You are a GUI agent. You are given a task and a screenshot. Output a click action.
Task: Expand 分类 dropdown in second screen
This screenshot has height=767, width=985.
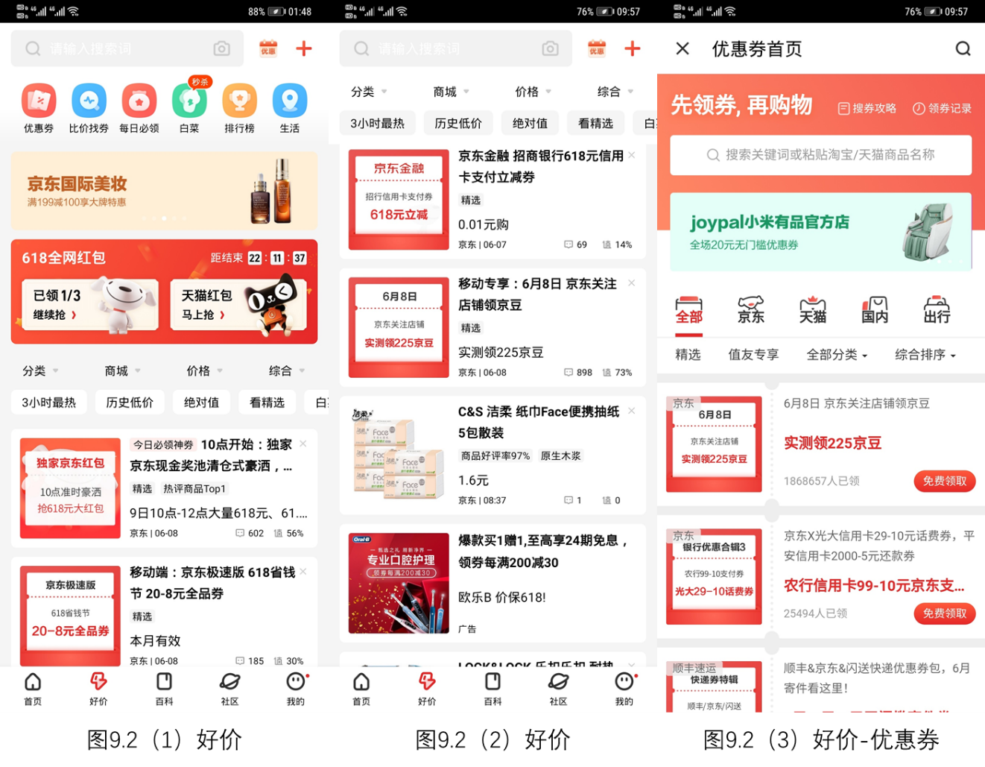(x=369, y=92)
